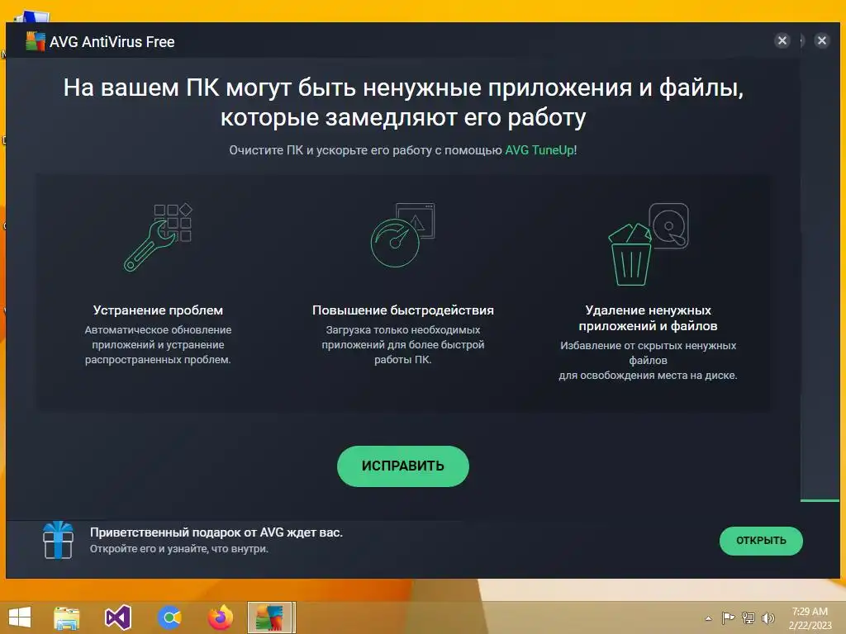846x634 pixels.
Task: Click the network tray icon
Action: 749,617
